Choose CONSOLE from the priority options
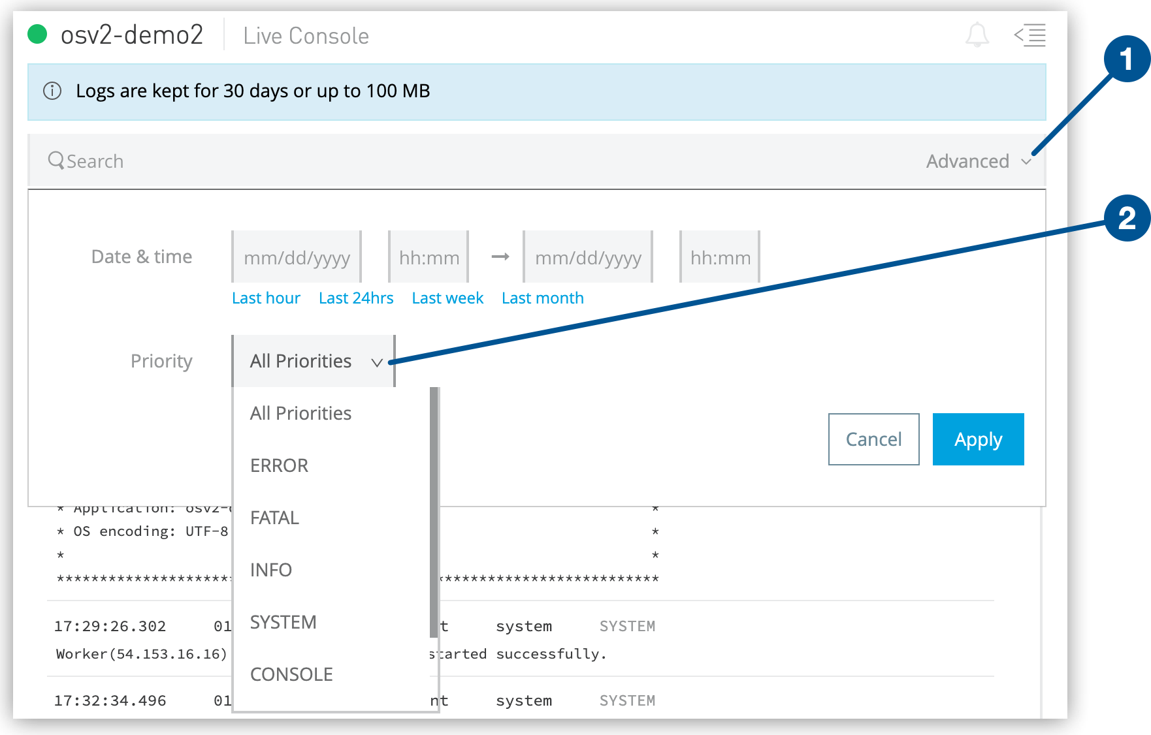 pyautogui.click(x=291, y=674)
